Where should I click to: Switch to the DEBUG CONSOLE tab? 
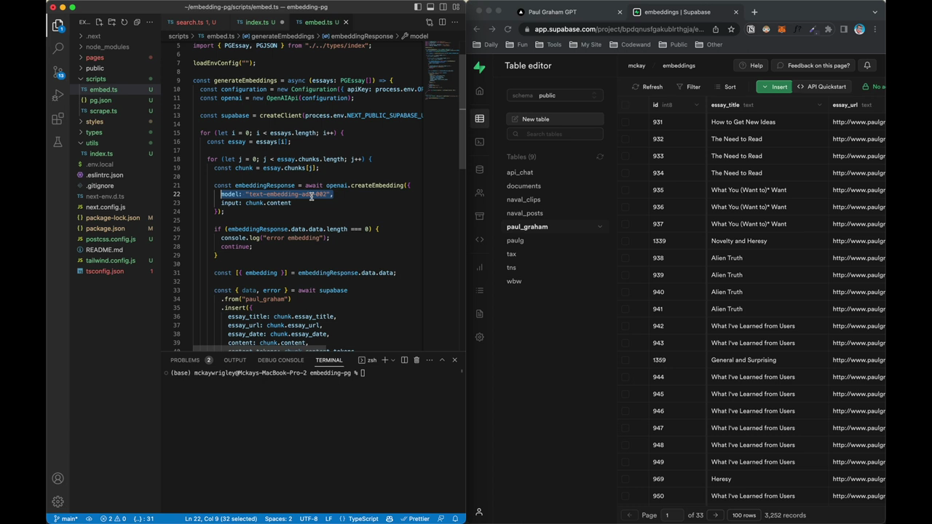tap(280, 360)
